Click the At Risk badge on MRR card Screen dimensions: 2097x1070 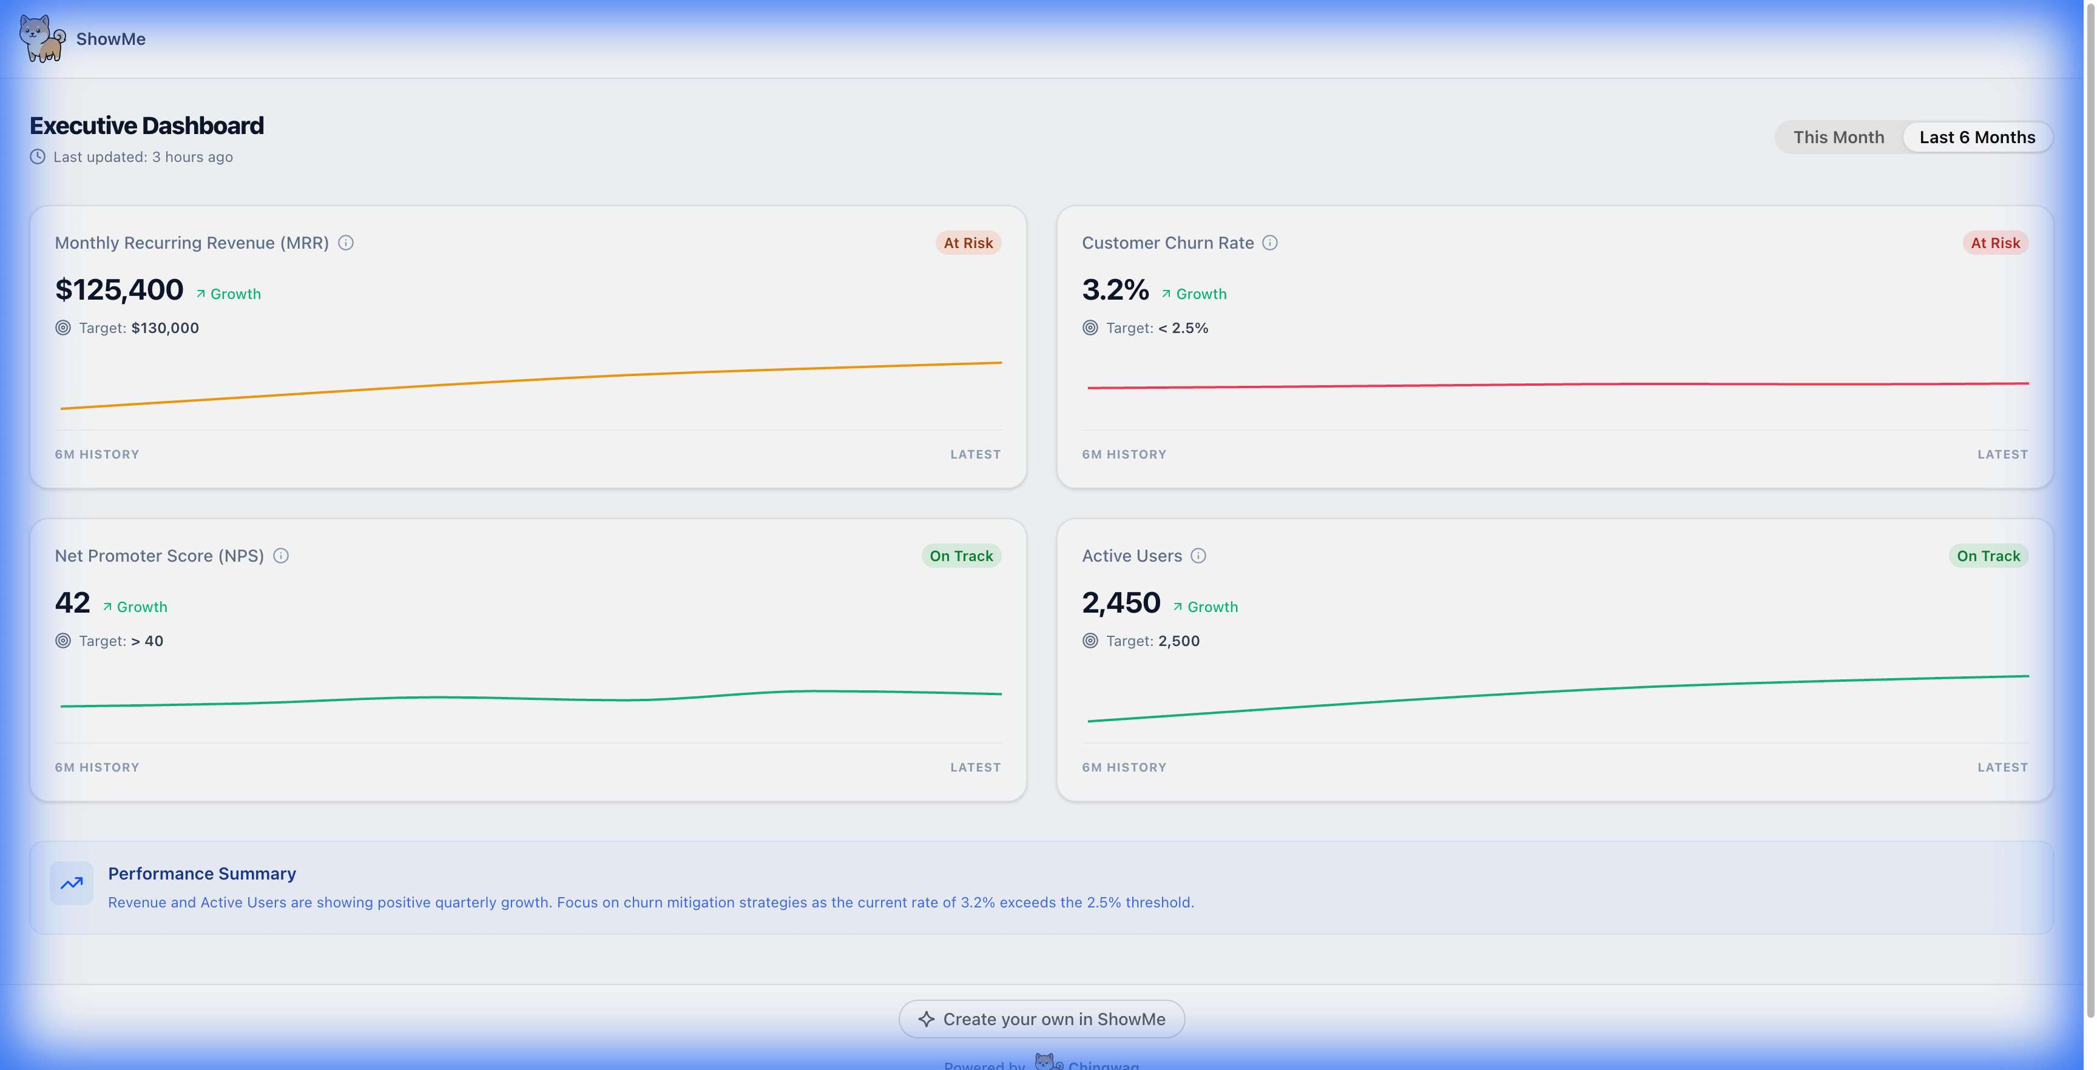tap(968, 243)
